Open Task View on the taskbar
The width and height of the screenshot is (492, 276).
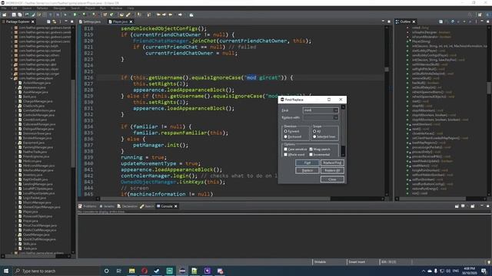tap(119, 271)
